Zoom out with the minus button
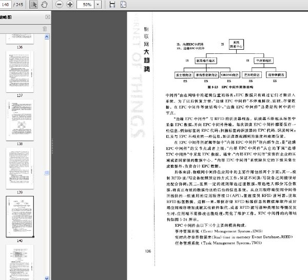The height and width of the screenshot is (280, 308). coord(59,4)
